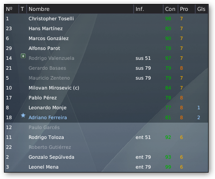Click the blue star icon next to Adriano Ferreira
215x179 pixels.
[23, 115]
